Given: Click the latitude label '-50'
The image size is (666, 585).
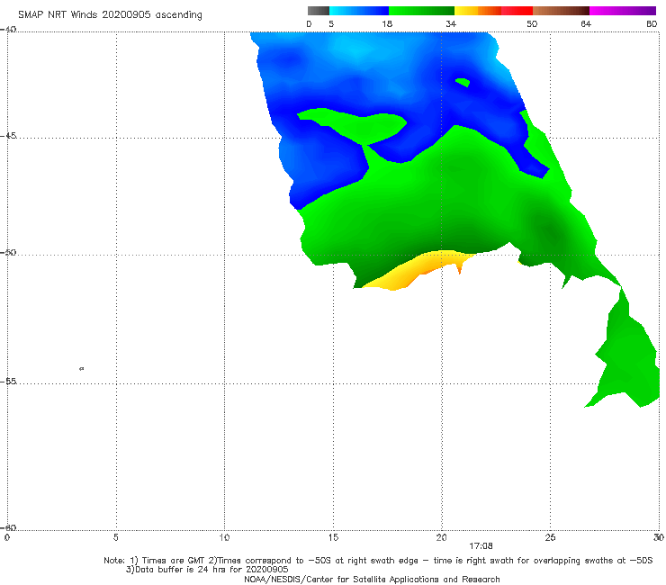Looking at the screenshot, I should pos(8,252).
